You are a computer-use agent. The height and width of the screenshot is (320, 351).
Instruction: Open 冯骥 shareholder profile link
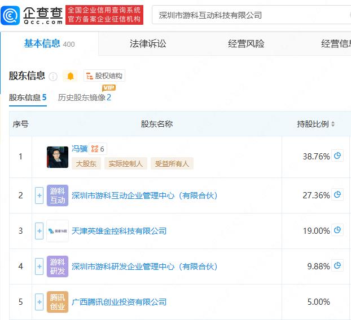click(80, 149)
